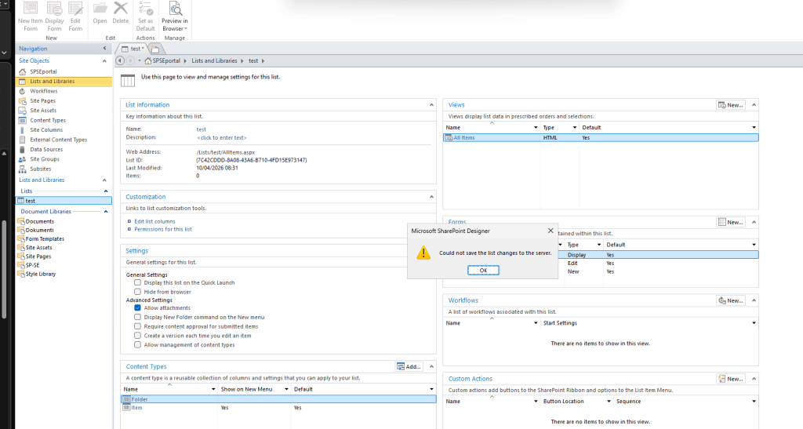
Task: Click the Edit list columns link
Action: 154,221
